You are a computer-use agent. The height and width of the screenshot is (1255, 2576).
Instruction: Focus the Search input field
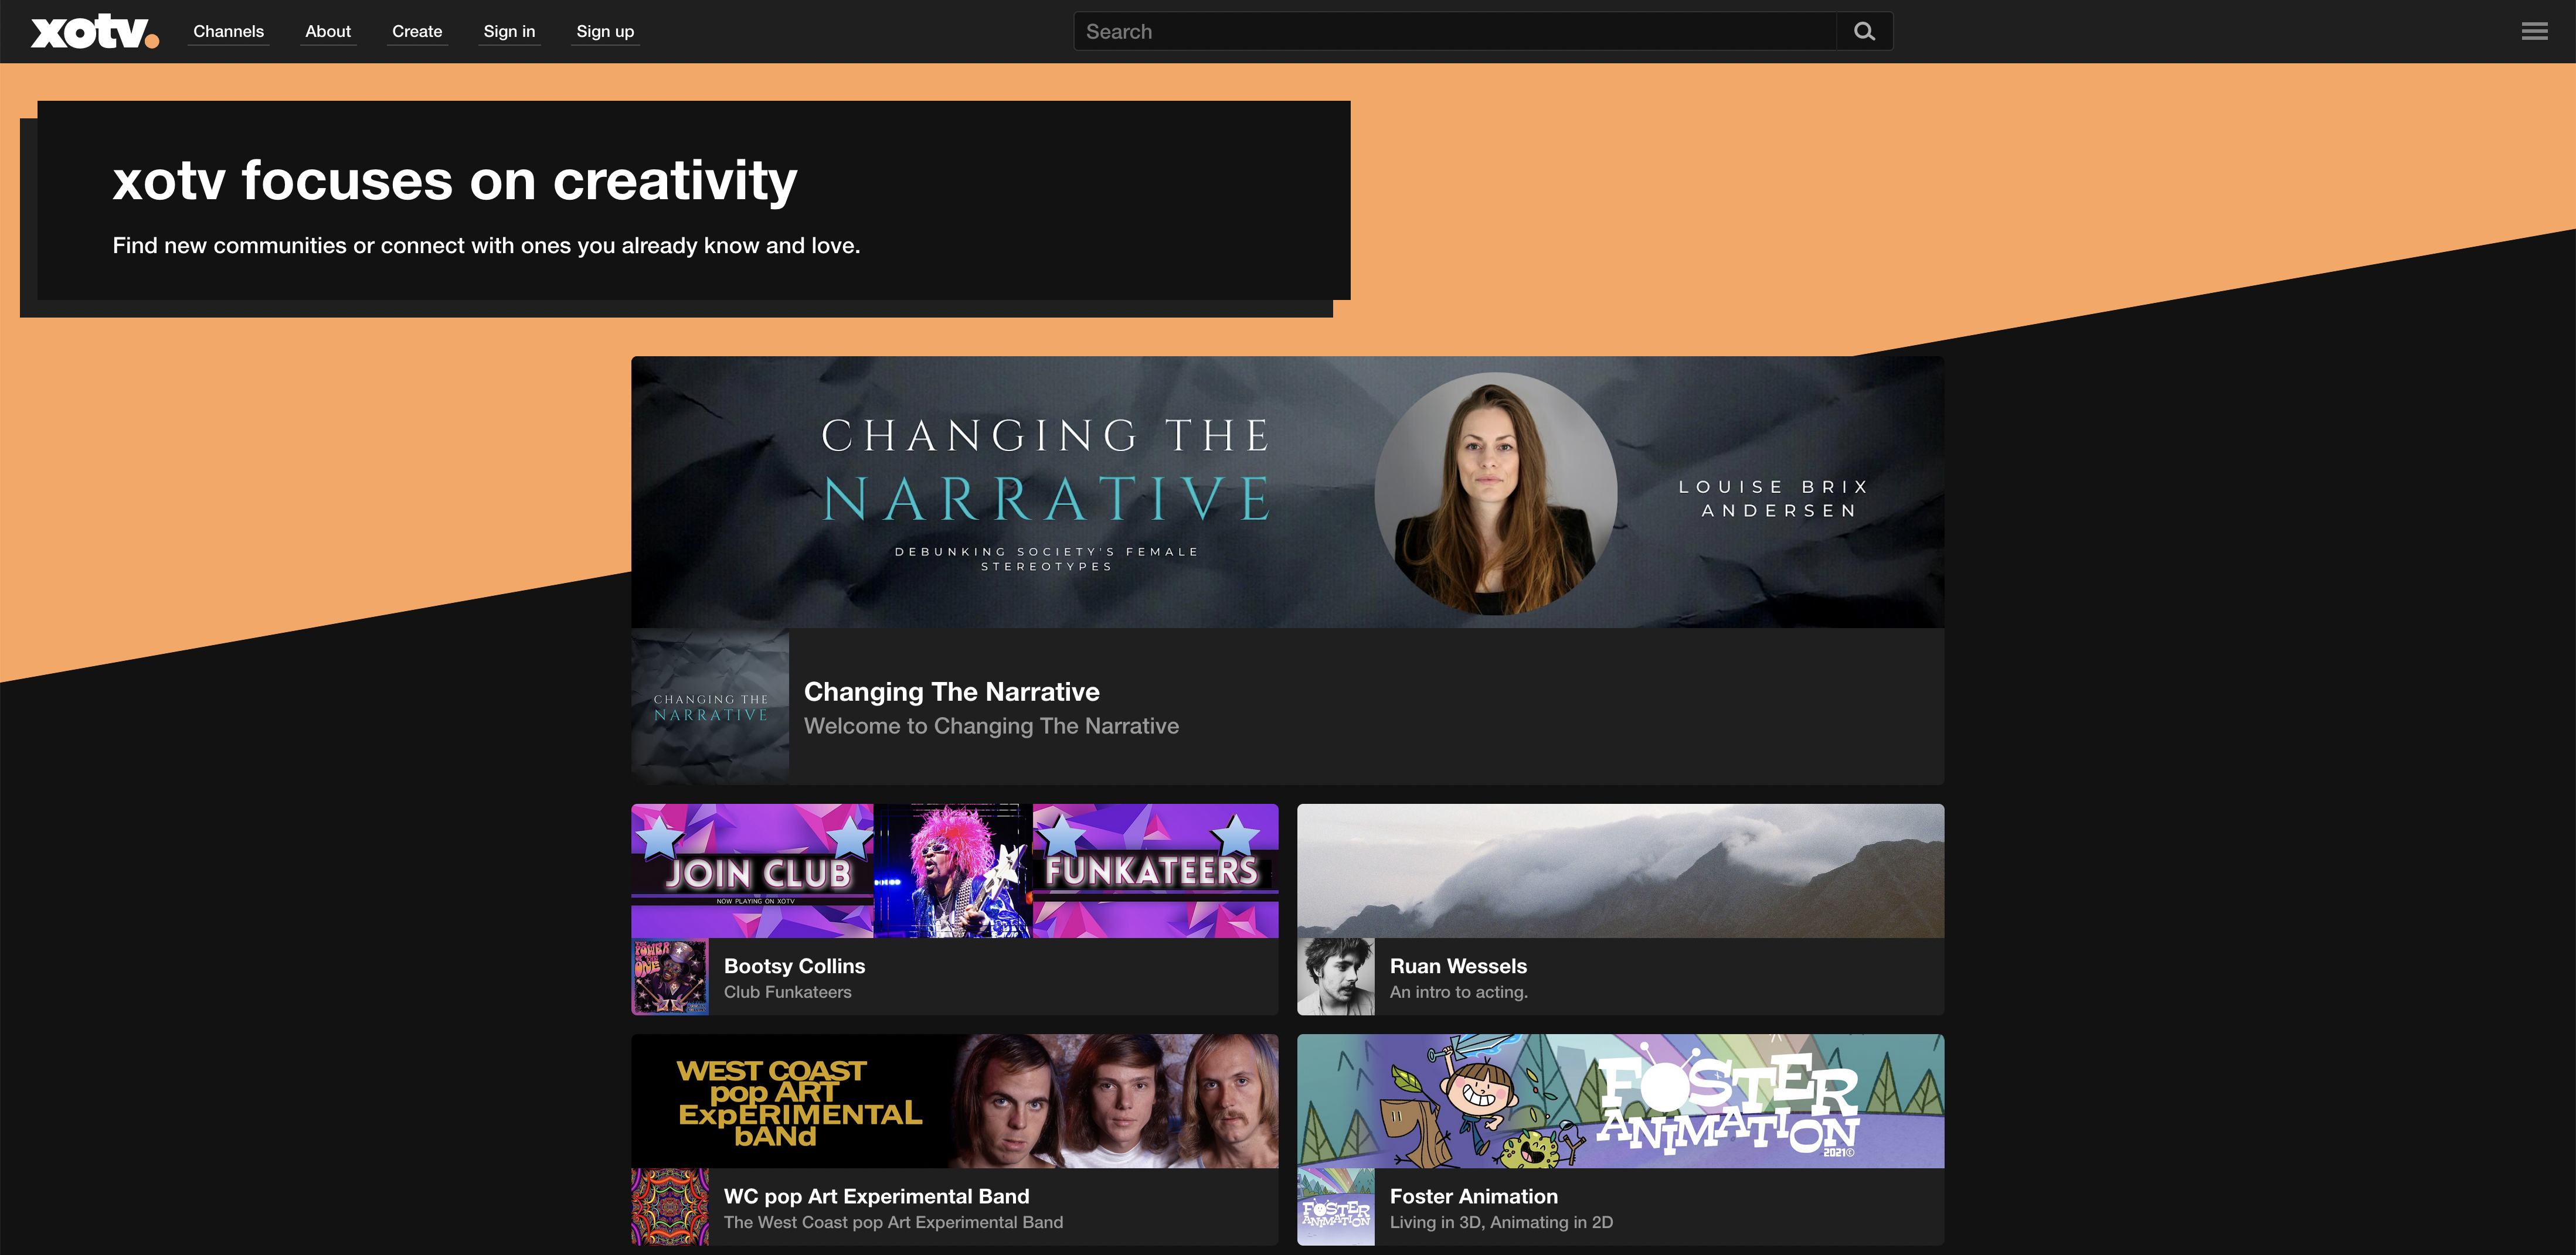coord(1455,32)
